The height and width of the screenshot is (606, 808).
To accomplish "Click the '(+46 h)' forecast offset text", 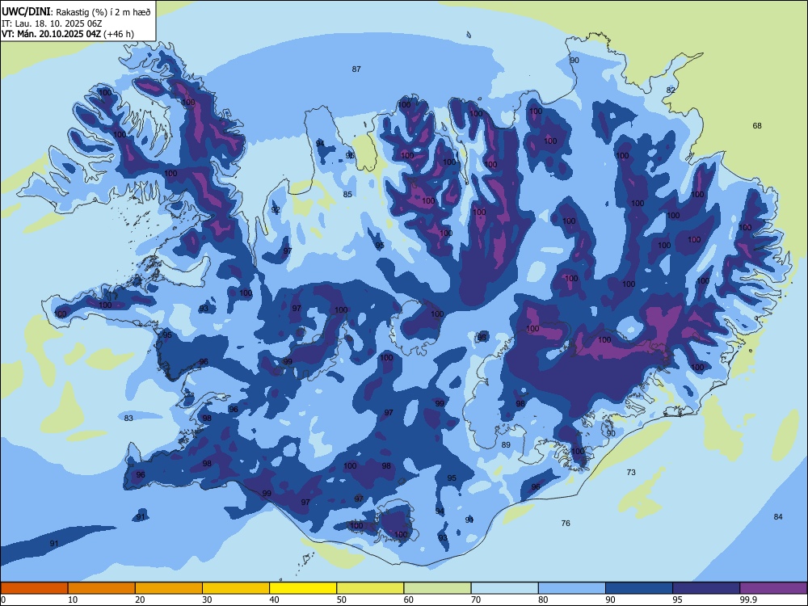I will click(119, 34).
